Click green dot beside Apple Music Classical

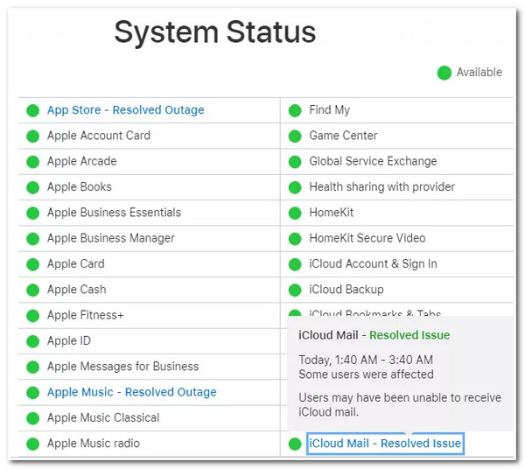point(33,418)
